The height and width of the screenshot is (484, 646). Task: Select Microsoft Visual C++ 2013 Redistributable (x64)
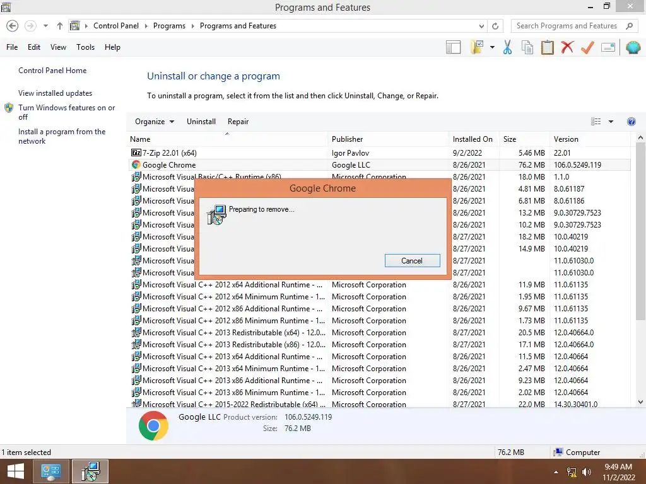point(379,332)
